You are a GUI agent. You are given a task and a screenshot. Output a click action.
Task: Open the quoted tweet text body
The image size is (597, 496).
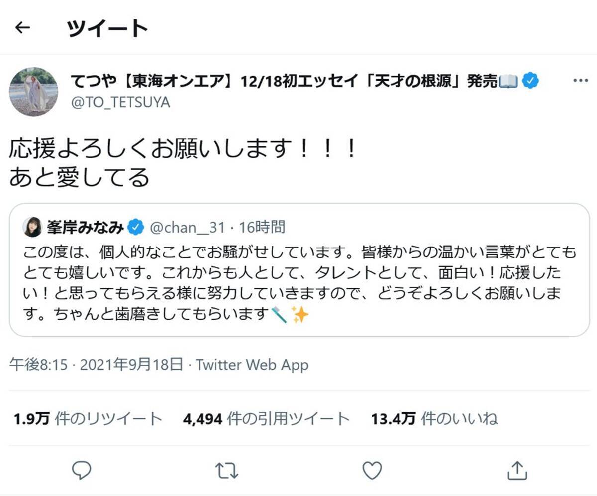tap(298, 284)
